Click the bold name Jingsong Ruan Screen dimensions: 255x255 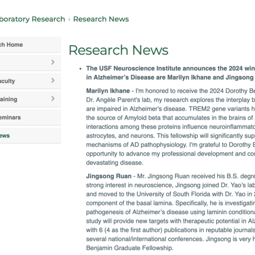coord(109,176)
